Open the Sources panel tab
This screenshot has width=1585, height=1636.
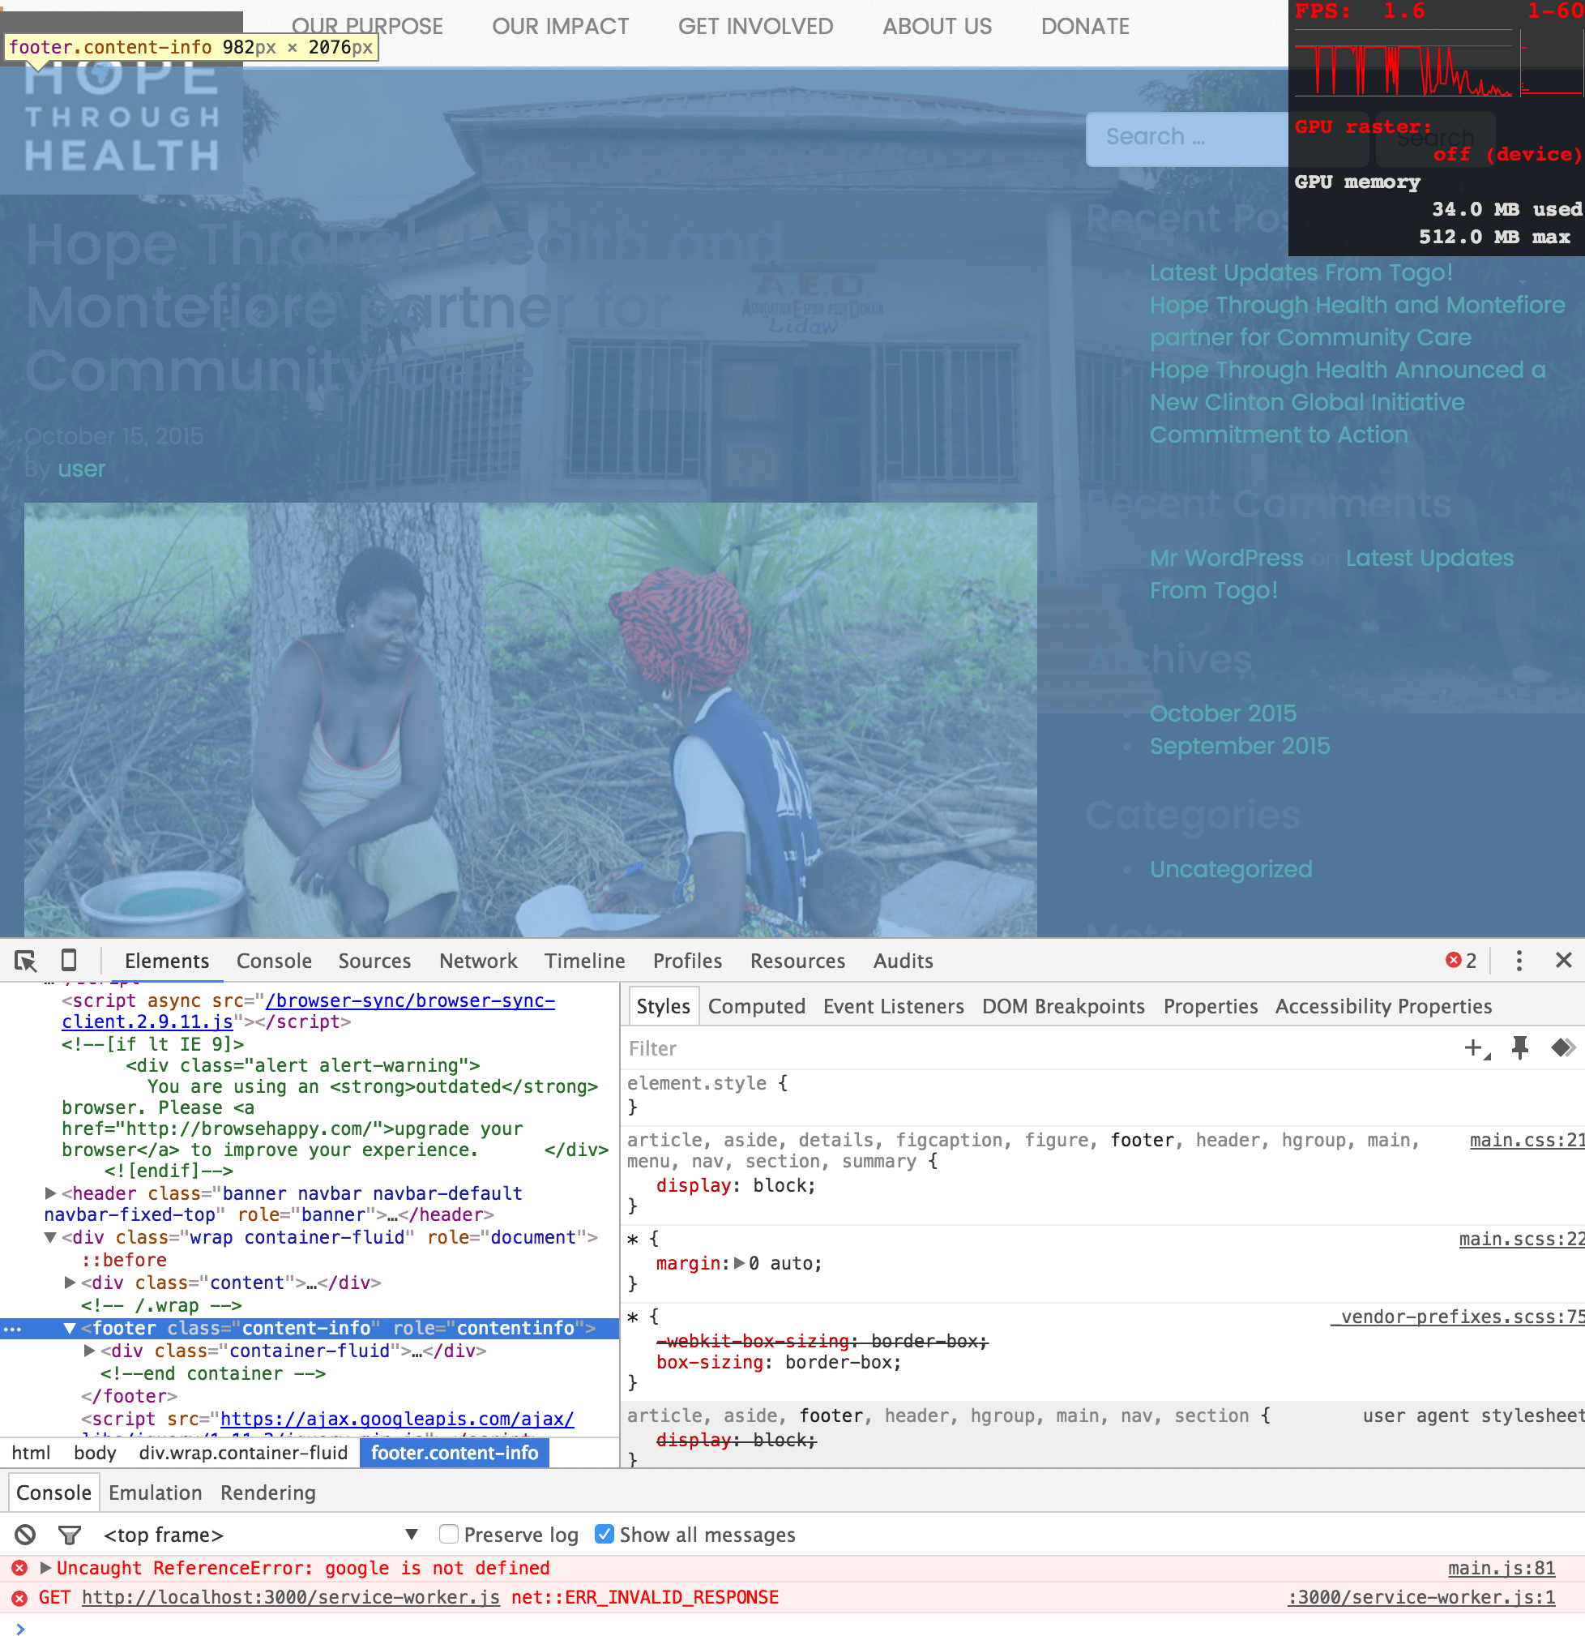tap(374, 961)
